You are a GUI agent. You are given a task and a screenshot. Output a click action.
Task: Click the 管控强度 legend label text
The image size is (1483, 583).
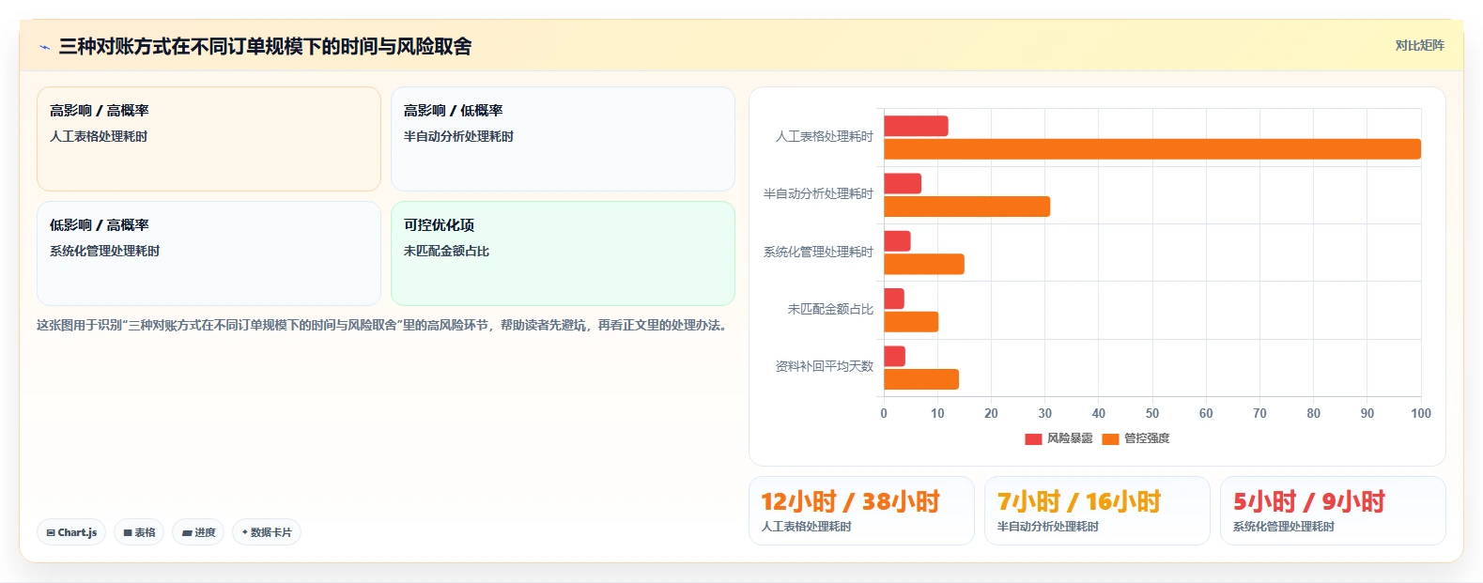pos(1147,438)
